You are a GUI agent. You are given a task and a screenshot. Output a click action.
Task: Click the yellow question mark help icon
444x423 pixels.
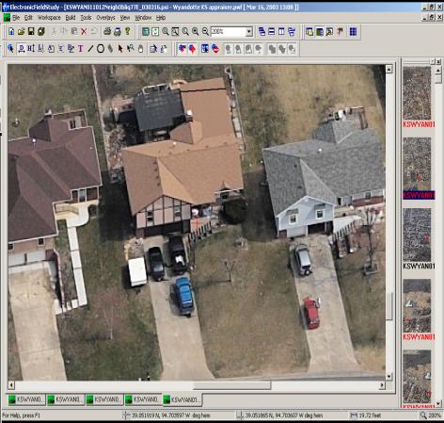click(x=128, y=31)
